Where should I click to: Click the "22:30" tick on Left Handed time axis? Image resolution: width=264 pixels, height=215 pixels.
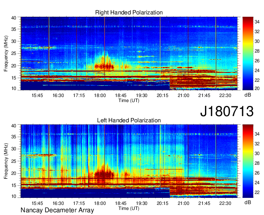pos(225,203)
